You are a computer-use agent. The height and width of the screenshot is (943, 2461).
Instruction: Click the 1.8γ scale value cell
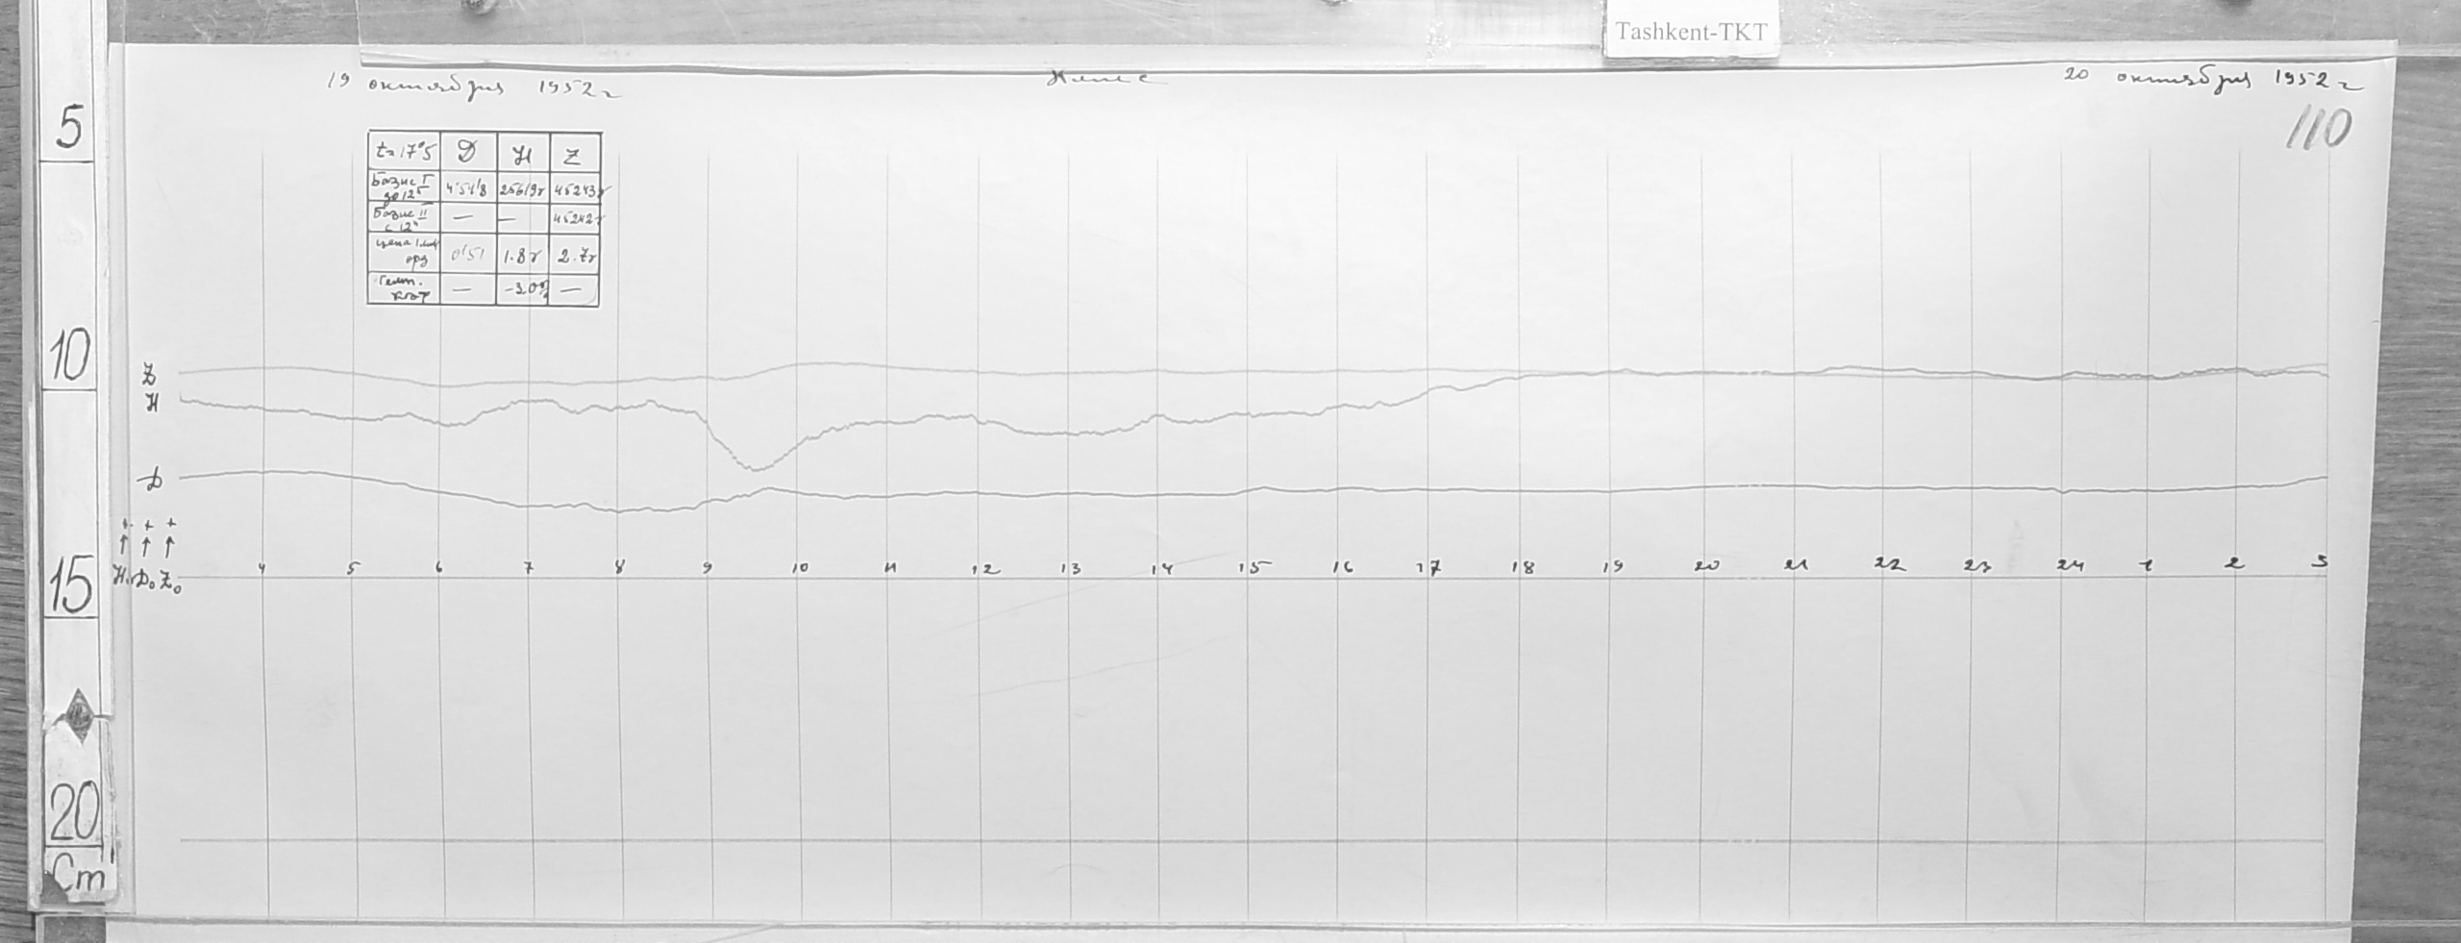(522, 257)
